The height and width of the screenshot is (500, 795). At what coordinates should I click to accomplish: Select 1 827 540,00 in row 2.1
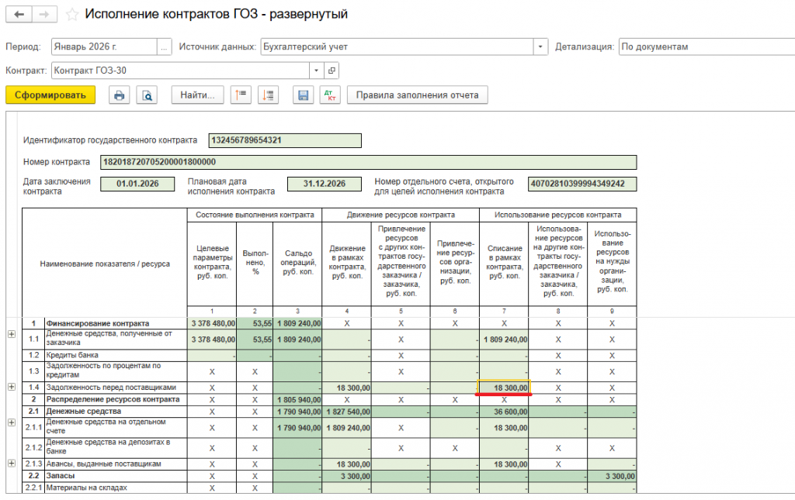347,412
